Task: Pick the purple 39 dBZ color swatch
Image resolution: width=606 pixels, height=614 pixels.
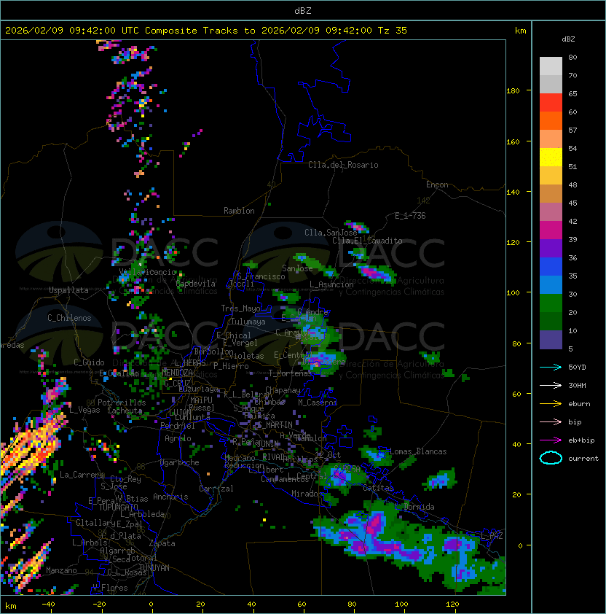Action: pyautogui.click(x=551, y=248)
